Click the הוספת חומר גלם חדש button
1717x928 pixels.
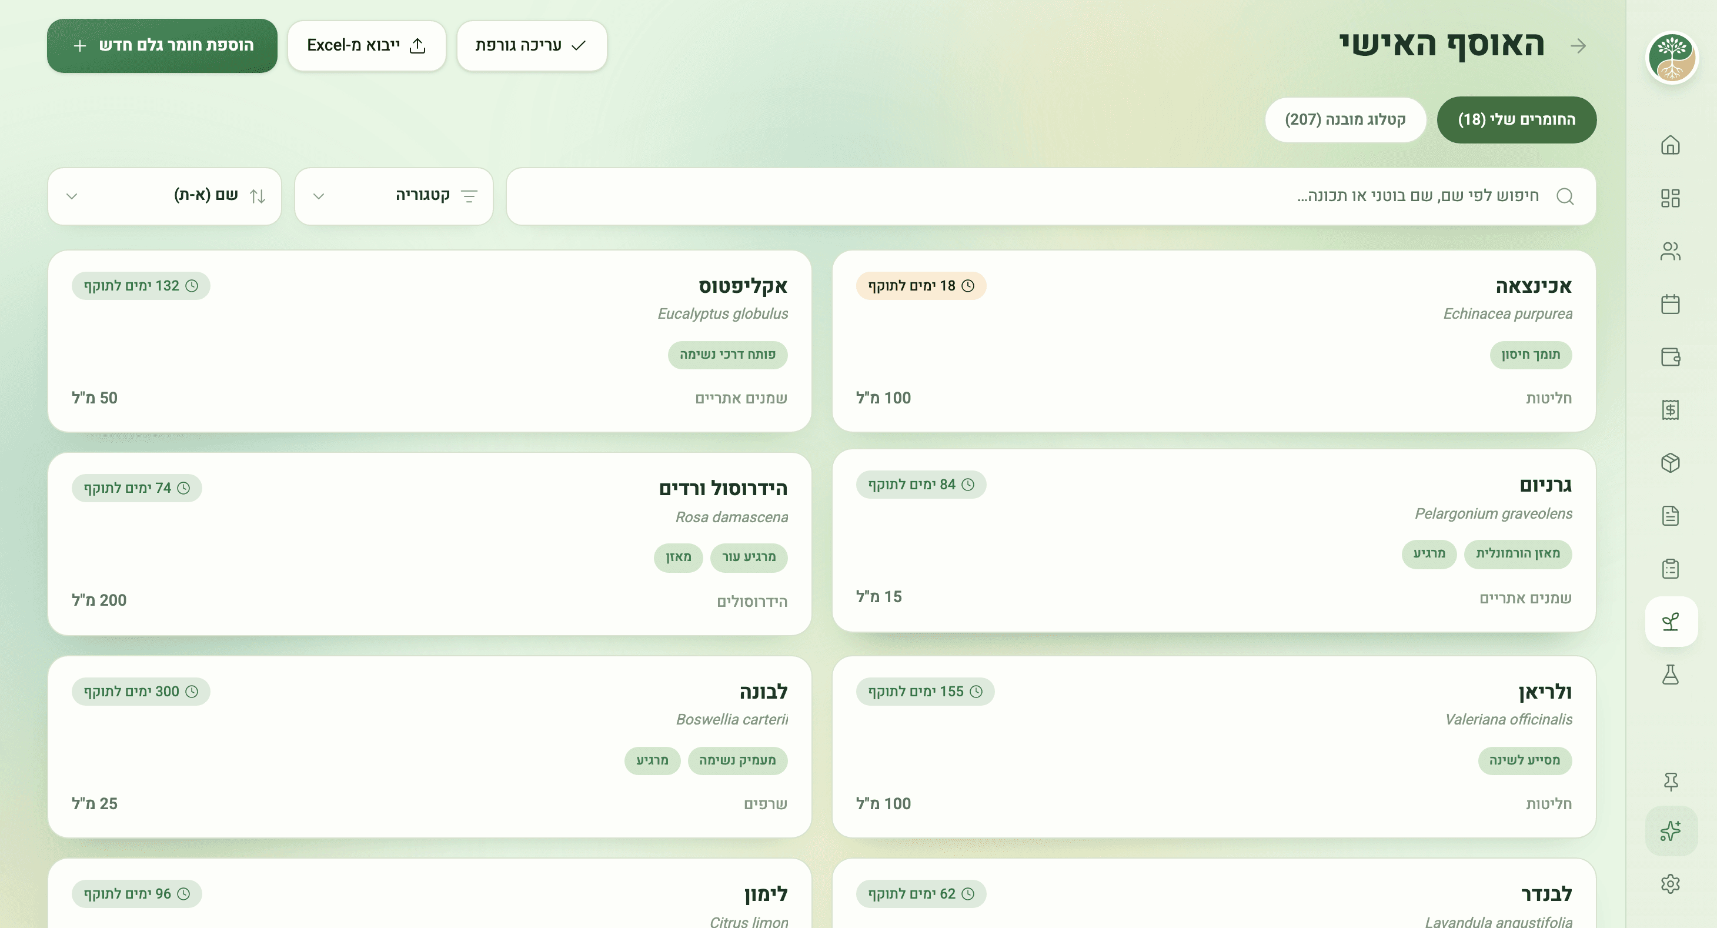162,45
